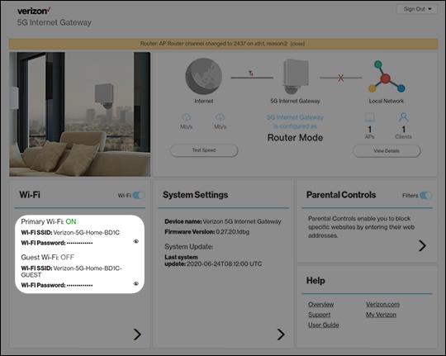Click the Guest Wi-Fi Password dots
446x356 pixels.
[x=79, y=285]
